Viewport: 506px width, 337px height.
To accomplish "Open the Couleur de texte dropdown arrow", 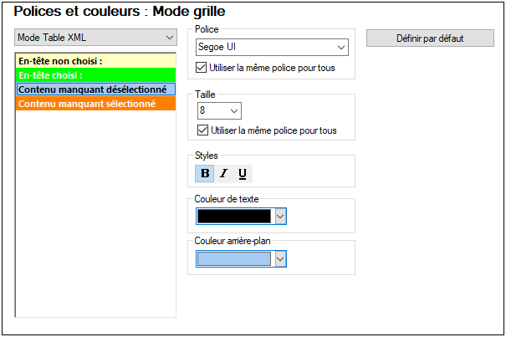I will [x=280, y=217].
